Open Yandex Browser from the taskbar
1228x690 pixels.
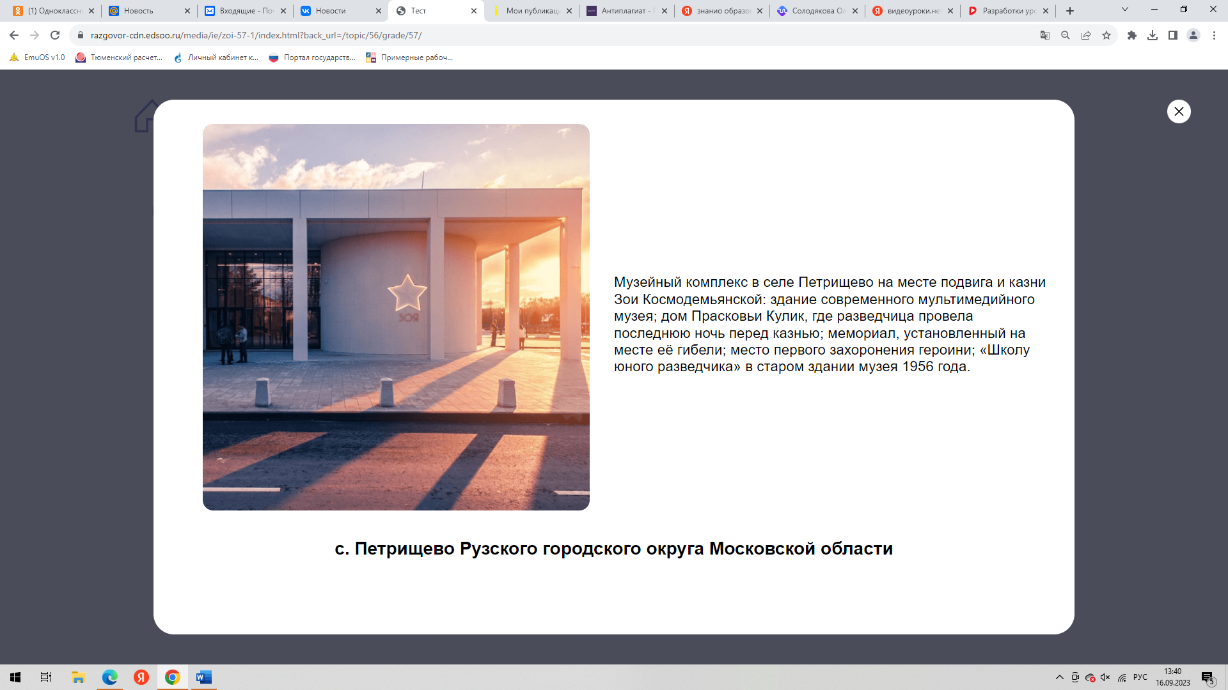coord(141,677)
